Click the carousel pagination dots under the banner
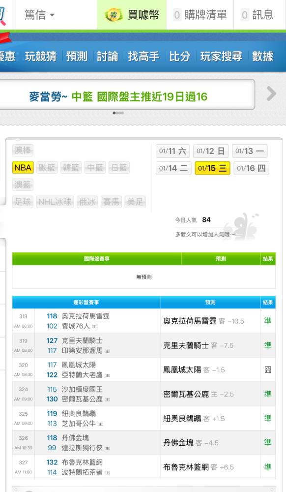 pos(118,113)
